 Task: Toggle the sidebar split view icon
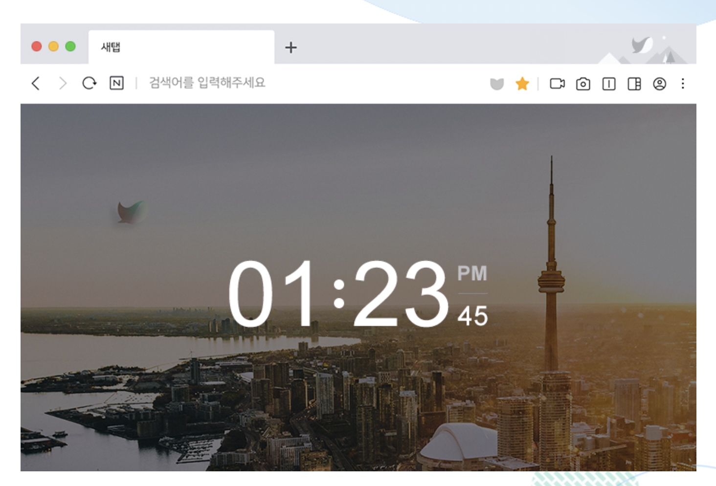tap(634, 84)
